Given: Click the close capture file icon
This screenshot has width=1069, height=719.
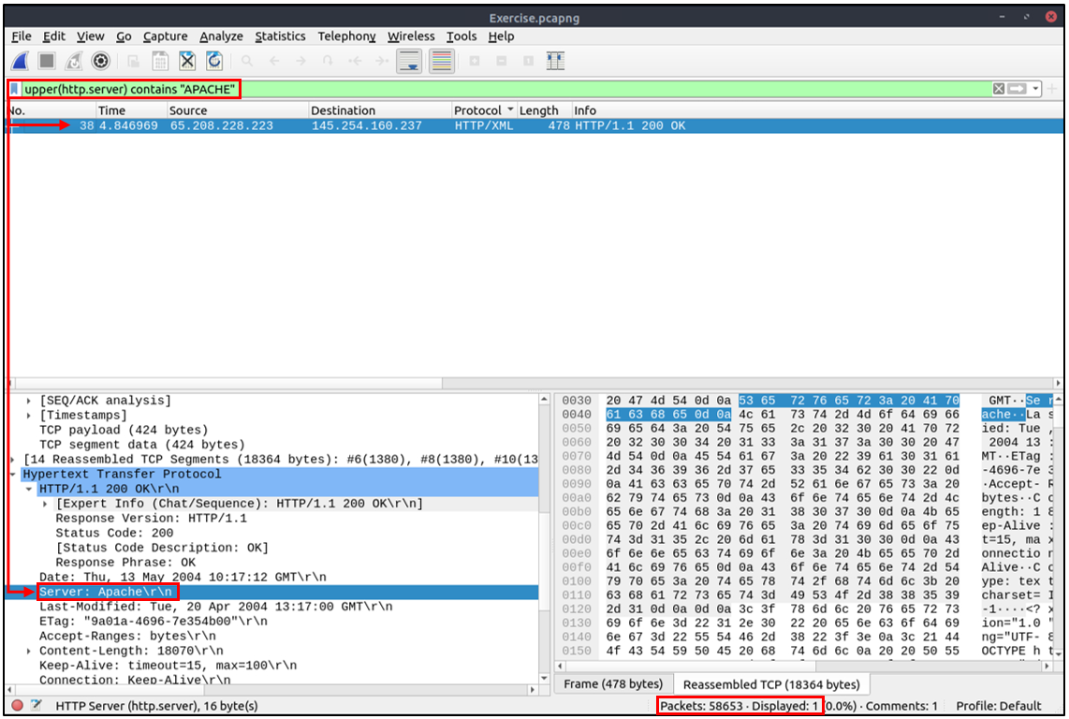Looking at the screenshot, I should (x=187, y=61).
